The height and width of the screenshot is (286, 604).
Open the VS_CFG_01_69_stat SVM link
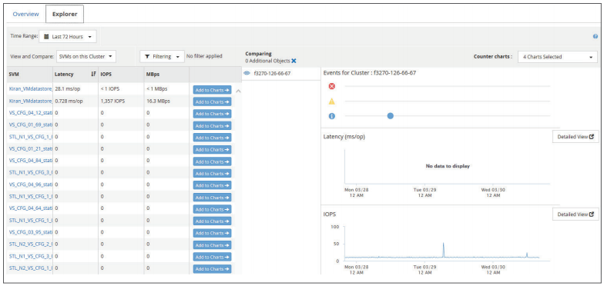tap(31, 125)
